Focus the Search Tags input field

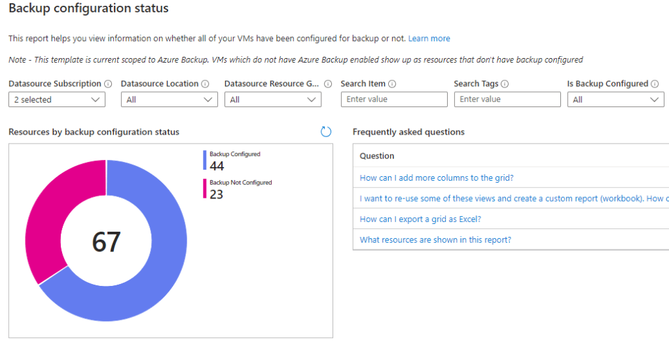(x=507, y=100)
